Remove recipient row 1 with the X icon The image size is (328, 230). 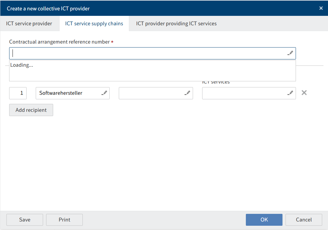(x=304, y=93)
